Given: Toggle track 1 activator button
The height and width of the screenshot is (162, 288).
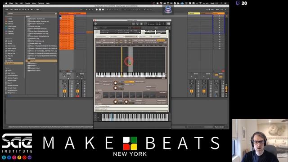Looking at the screenshot, I should (64, 91).
